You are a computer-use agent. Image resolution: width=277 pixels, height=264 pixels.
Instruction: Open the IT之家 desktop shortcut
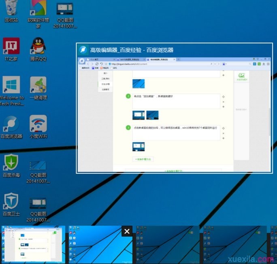pos(11,49)
